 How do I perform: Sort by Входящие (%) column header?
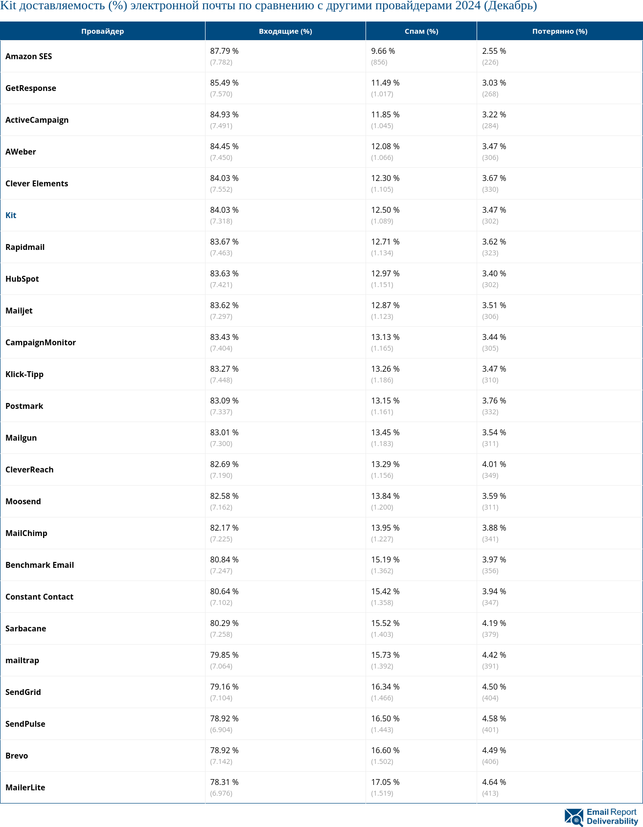pos(285,31)
